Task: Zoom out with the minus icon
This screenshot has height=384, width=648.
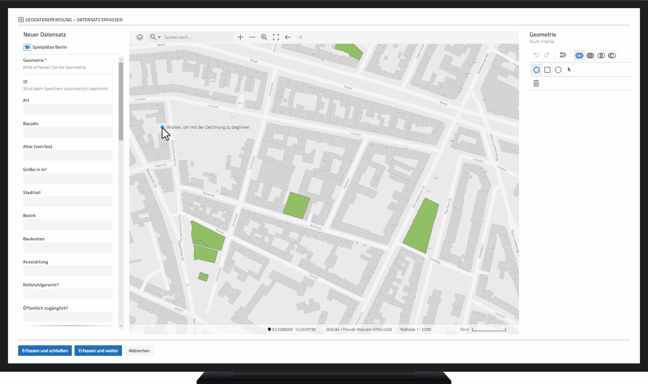Action: tap(252, 37)
